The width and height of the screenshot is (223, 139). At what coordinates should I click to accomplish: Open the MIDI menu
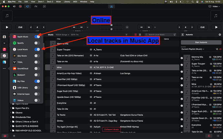(75, 2)
